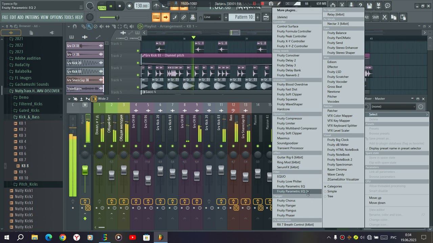This screenshot has height=243, width=433.
Task: Click More plugins... at top of list
Action: (297, 10)
